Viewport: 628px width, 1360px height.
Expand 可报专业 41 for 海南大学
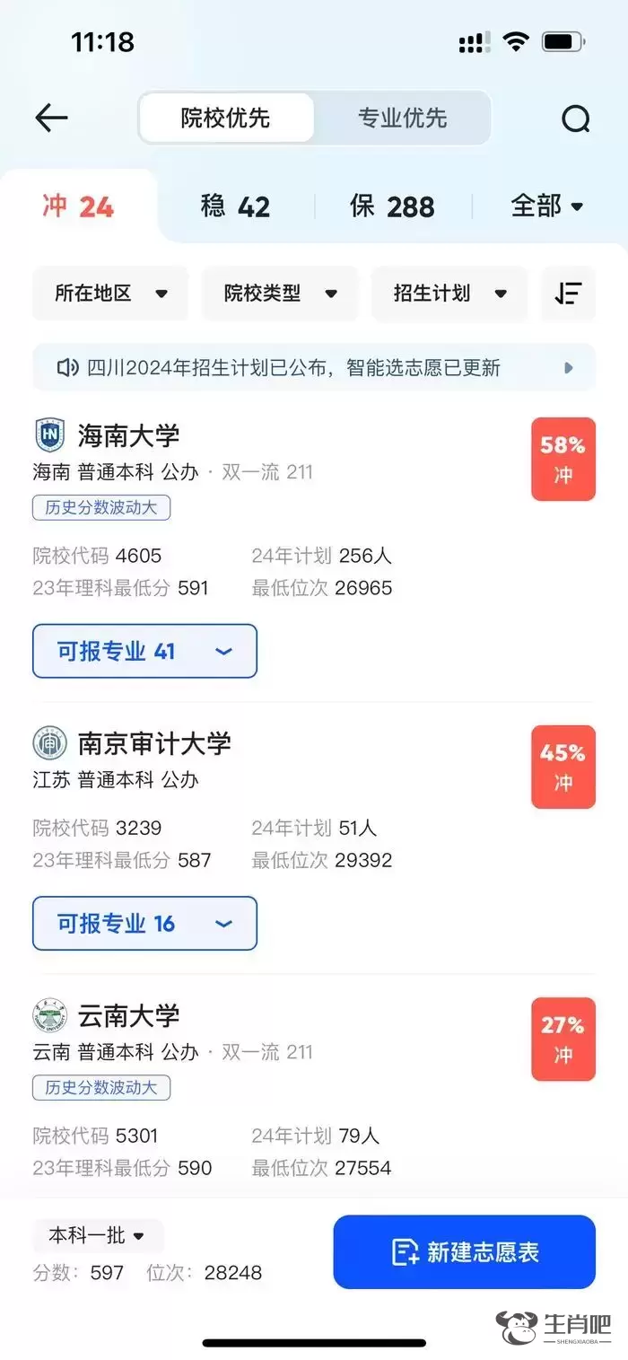pos(144,651)
